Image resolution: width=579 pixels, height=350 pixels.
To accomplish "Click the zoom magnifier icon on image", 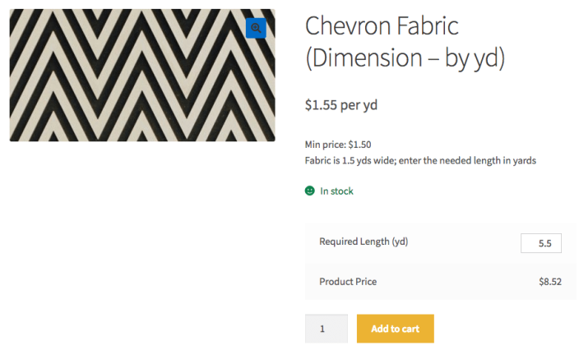I will (x=256, y=28).
